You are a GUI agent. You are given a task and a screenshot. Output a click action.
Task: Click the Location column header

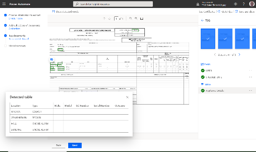pos(16,106)
